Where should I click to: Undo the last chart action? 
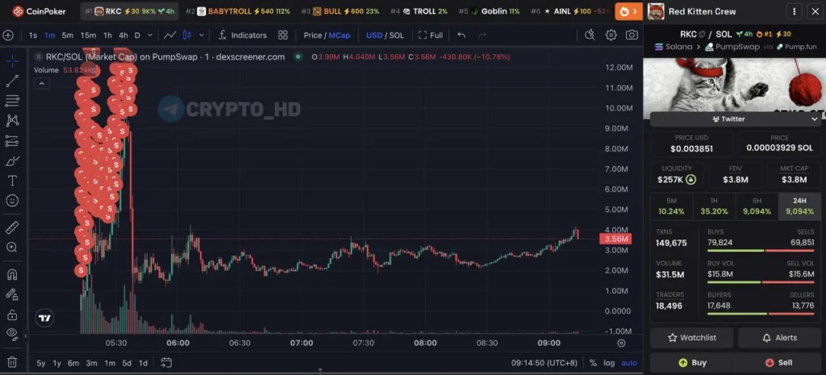tap(461, 35)
